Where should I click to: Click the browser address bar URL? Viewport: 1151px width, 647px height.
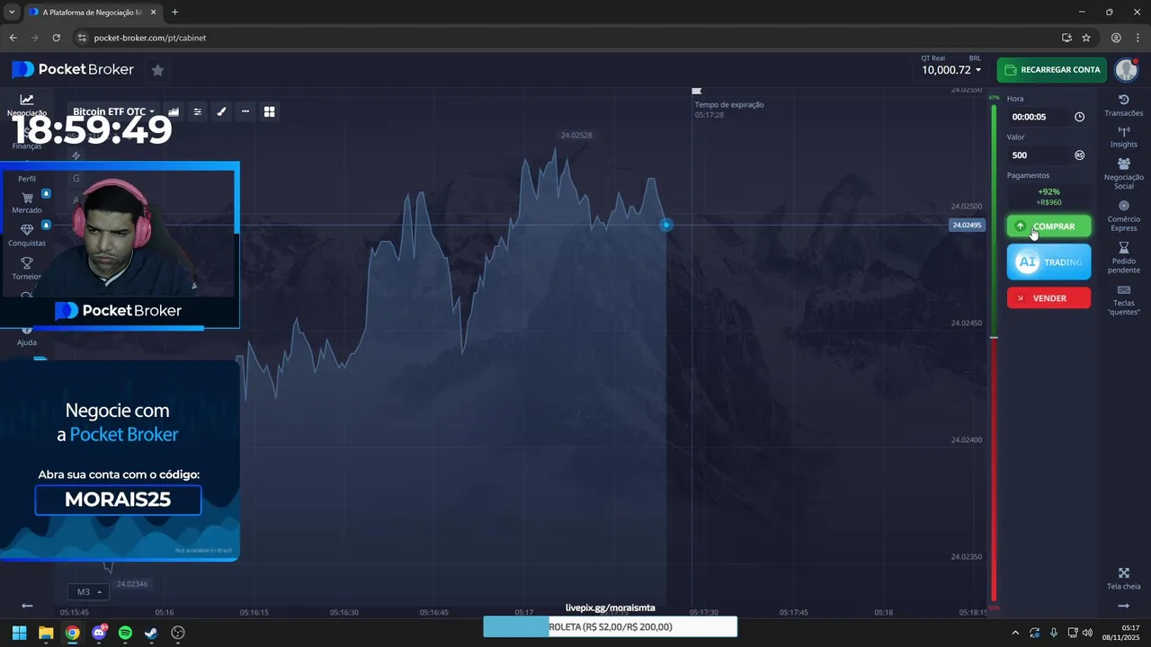coord(150,38)
